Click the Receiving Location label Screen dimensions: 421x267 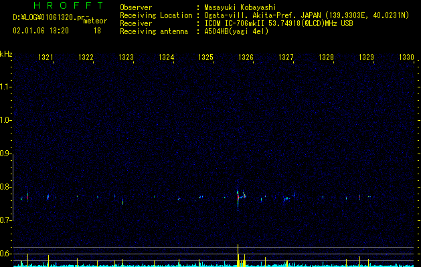pos(156,15)
